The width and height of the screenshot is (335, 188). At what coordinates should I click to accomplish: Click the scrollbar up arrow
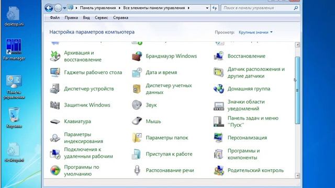coord(297,45)
